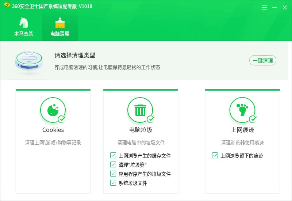Click the 一键清理 button

click(x=262, y=60)
